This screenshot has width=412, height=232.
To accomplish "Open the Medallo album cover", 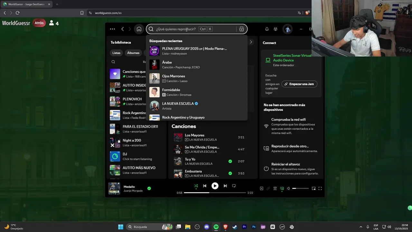I will [114, 188].
